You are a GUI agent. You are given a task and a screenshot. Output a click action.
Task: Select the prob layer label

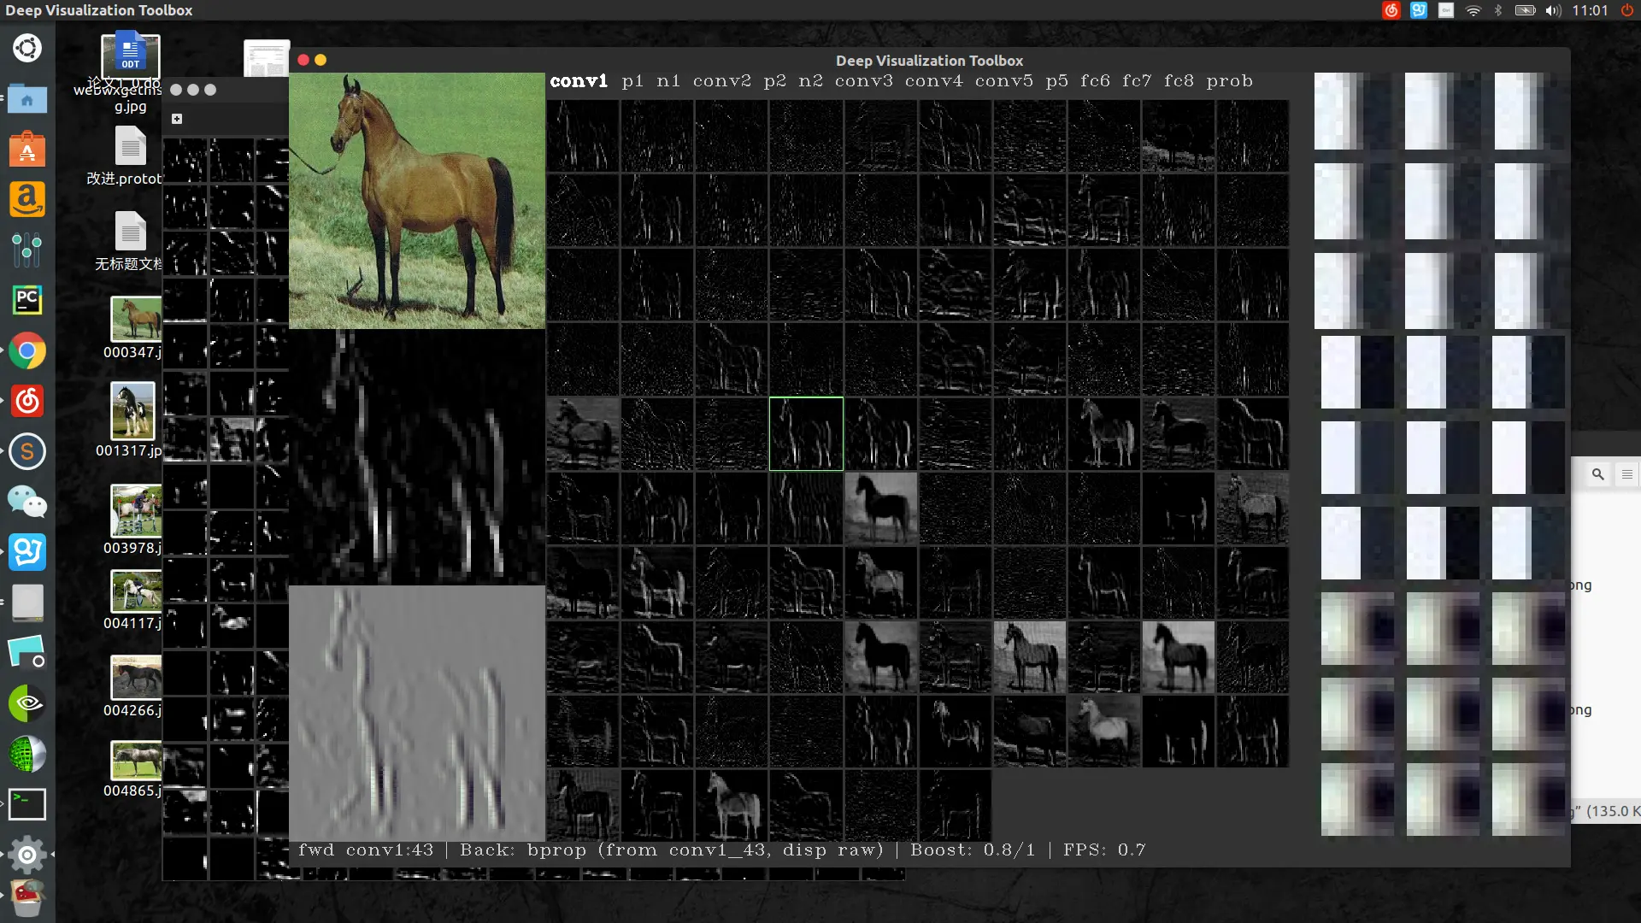coord(1229,81)
